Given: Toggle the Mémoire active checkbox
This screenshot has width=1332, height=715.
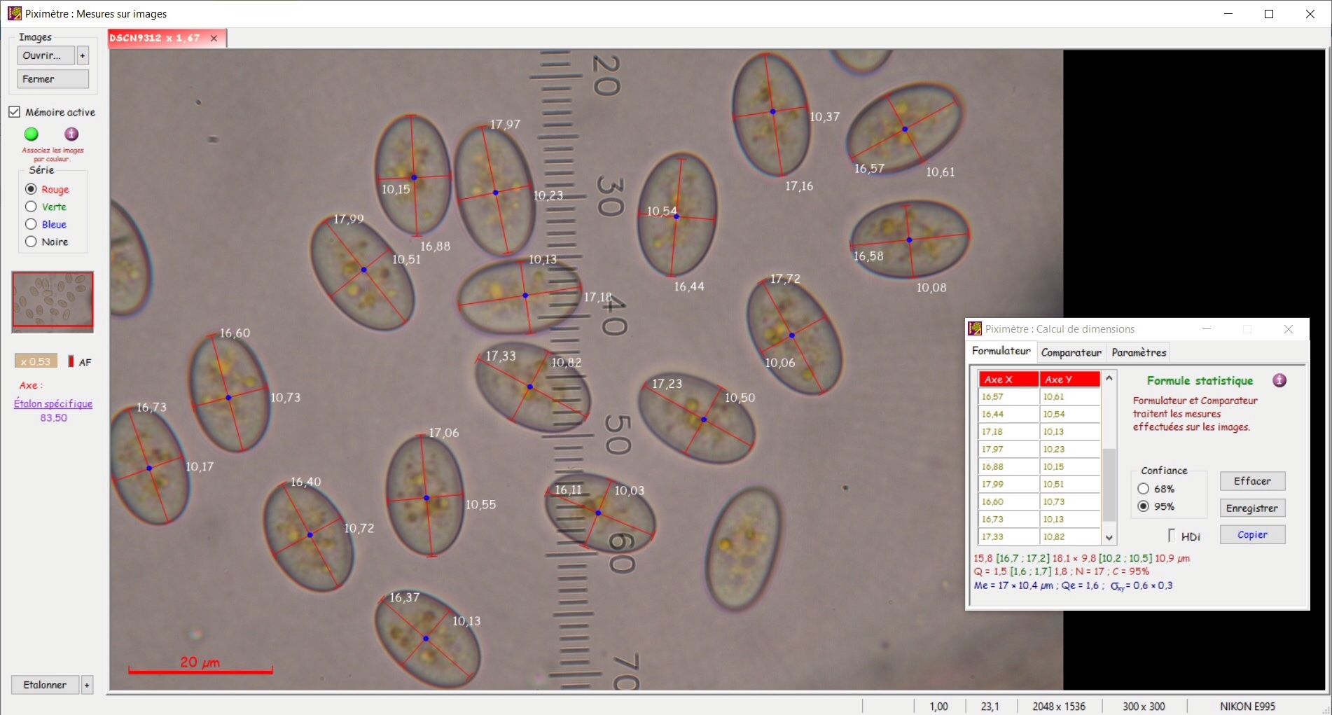Looking at the screenshot, I should point(15,112).
